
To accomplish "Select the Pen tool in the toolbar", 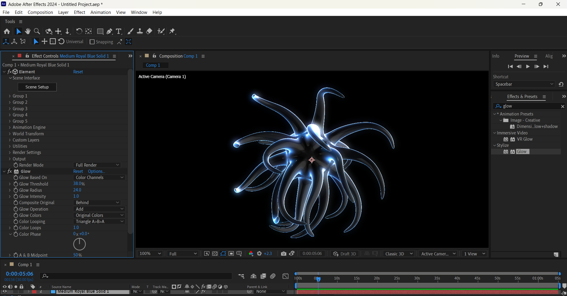I will click(x=109, y=31).
